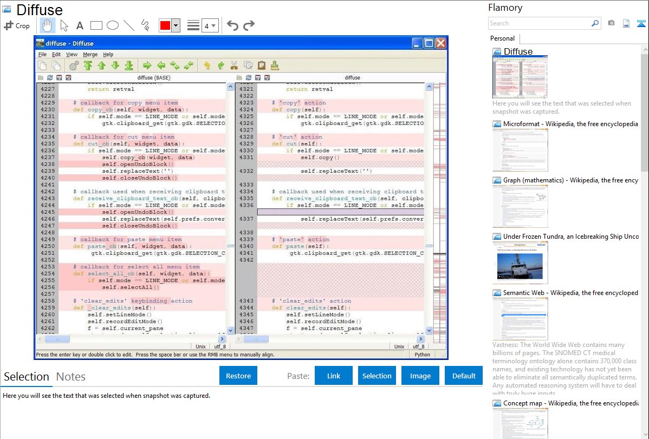Jump to last difference arrow
649x439 pixels.
point(129,65)
